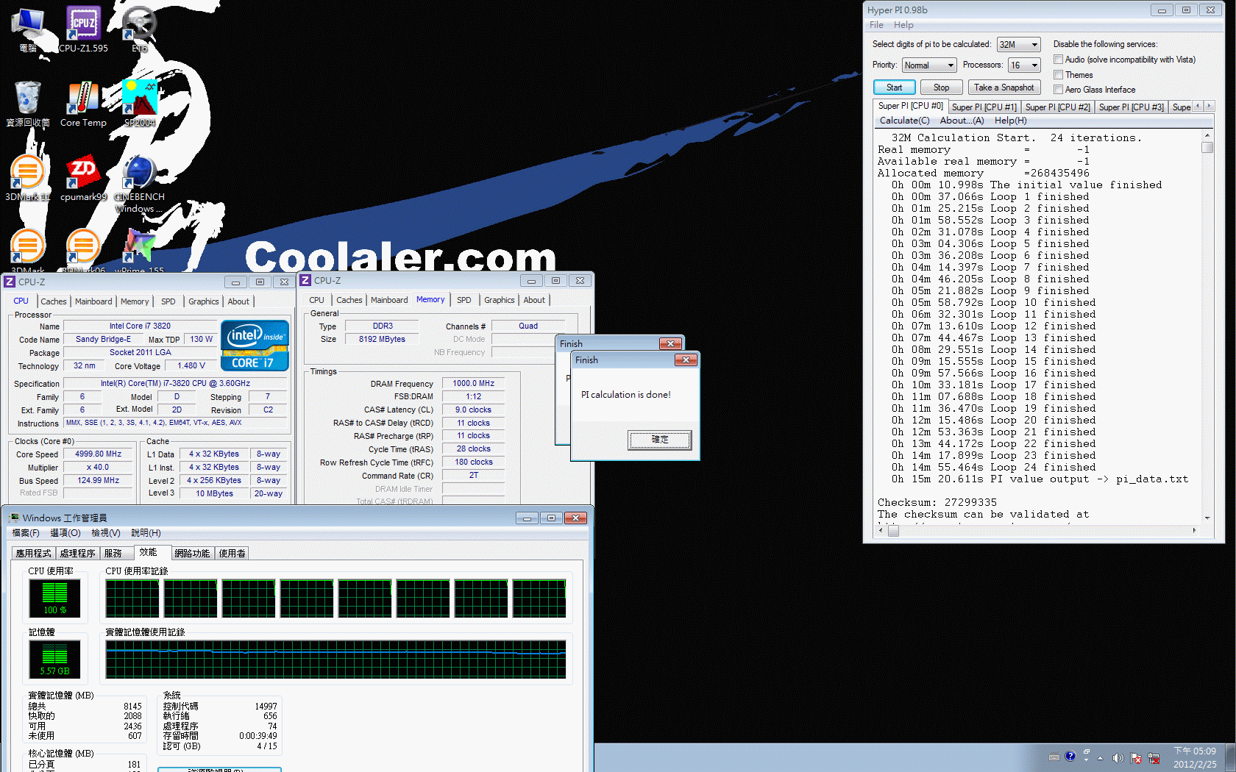This screenshot has height=772, width=1236.
Task: Switch to 使用者 tab in Task Manager
Action: point(232,554)
